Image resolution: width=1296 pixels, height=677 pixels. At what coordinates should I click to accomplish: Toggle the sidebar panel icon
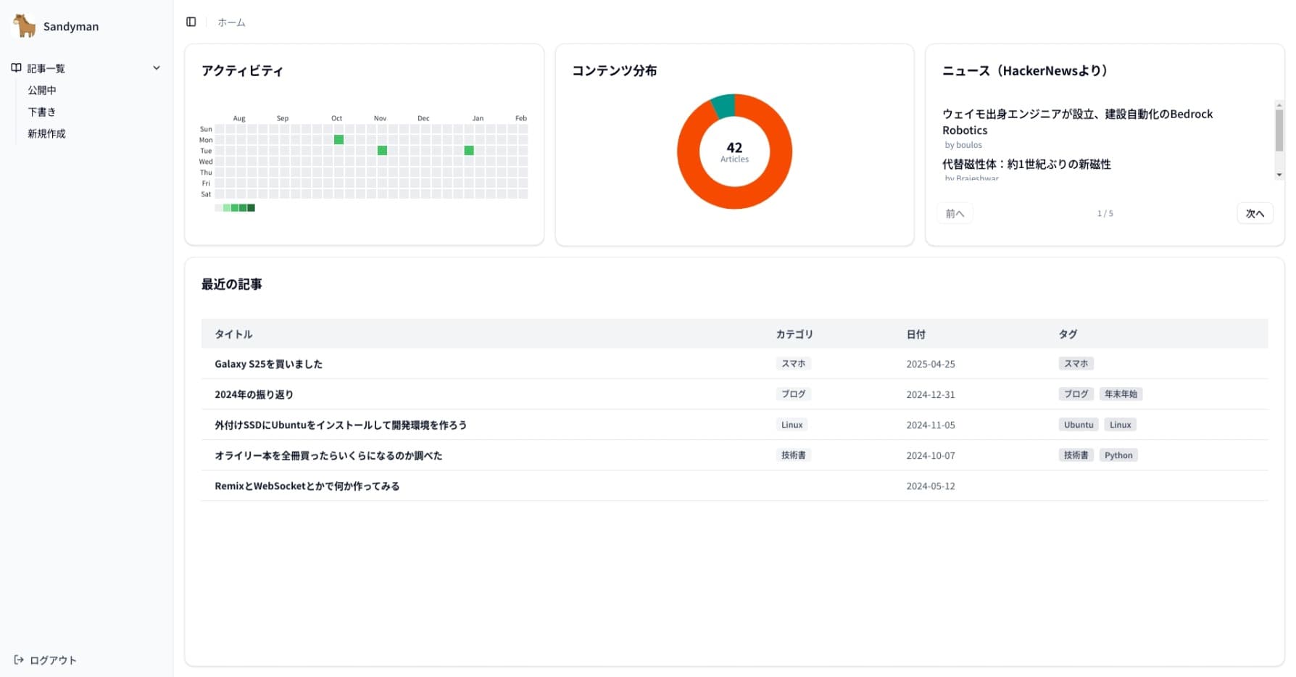coord(191,22)
